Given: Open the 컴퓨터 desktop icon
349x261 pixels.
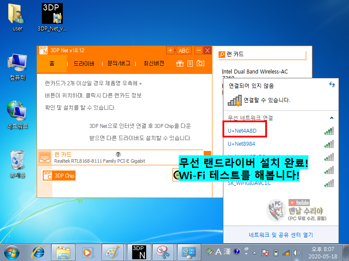Looking at the screenshot, I should tap(17, 67).
